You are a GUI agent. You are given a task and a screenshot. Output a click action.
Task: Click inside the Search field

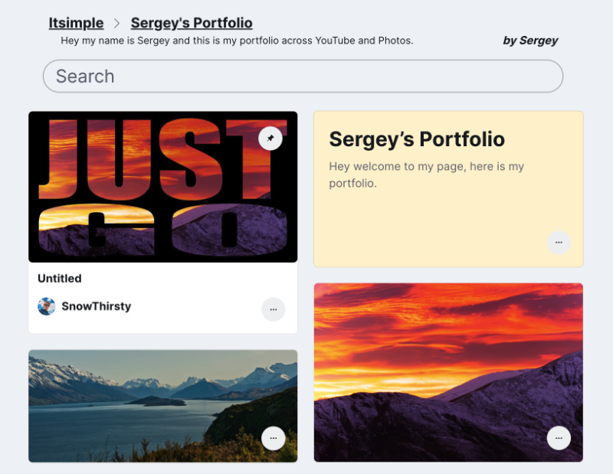pos(303,77)
